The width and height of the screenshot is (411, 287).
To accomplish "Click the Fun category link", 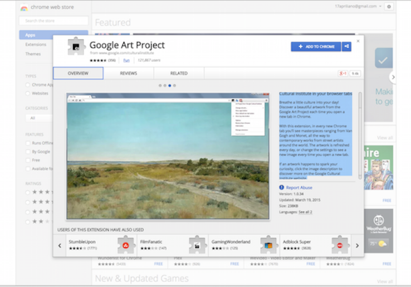I will coord(126,60).
